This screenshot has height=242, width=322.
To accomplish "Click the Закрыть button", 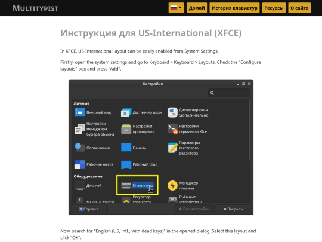I will coord(233,209).
